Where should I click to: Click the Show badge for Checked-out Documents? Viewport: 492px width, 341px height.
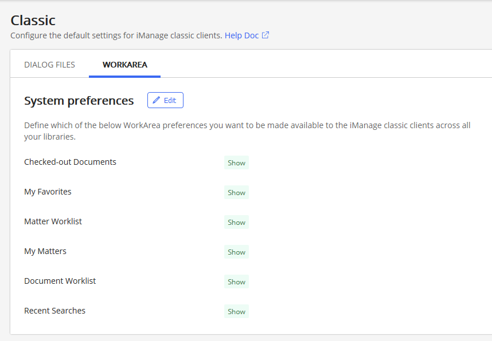point(236,163)
